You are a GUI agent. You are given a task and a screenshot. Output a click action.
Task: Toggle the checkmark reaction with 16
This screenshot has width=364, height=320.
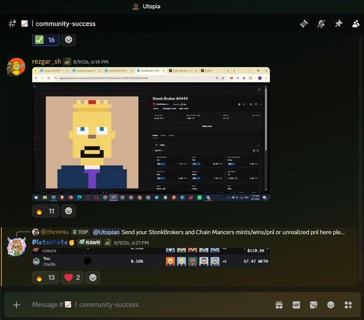(x=45, y=40)
